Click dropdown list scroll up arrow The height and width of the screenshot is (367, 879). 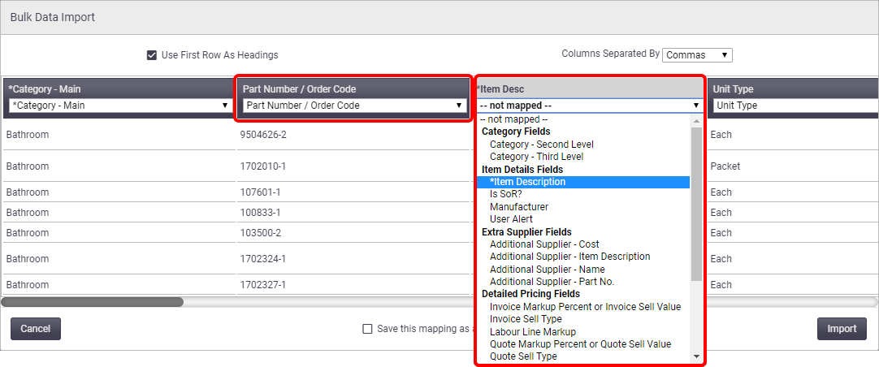point(696,120)
